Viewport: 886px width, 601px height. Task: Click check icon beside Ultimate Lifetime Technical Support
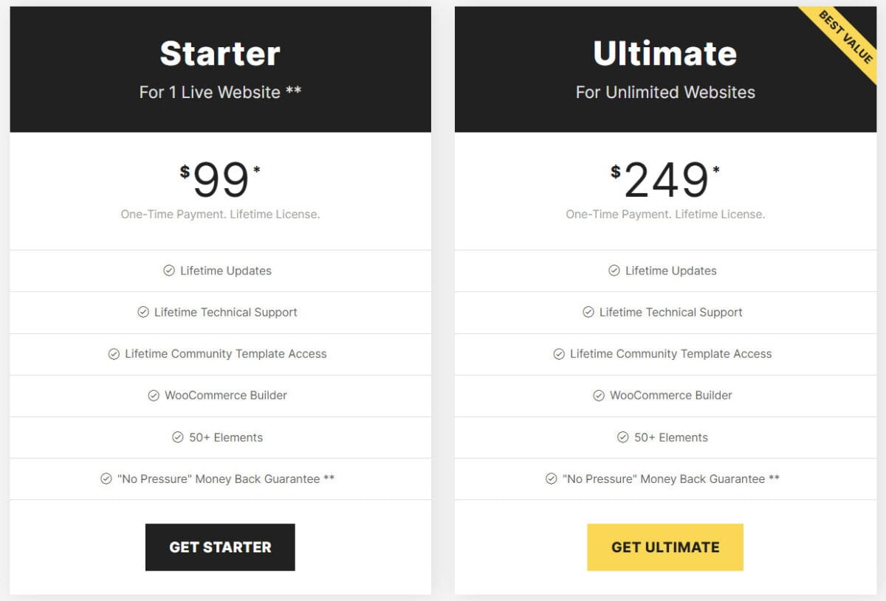tap(588, 312)
